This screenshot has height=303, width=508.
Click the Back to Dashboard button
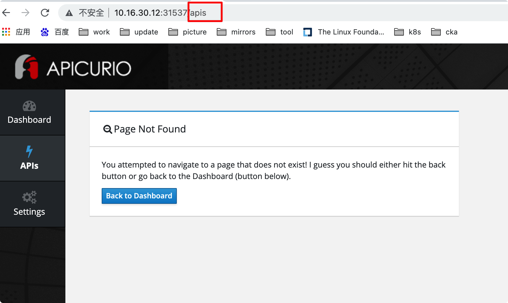[x=139, y=196]
